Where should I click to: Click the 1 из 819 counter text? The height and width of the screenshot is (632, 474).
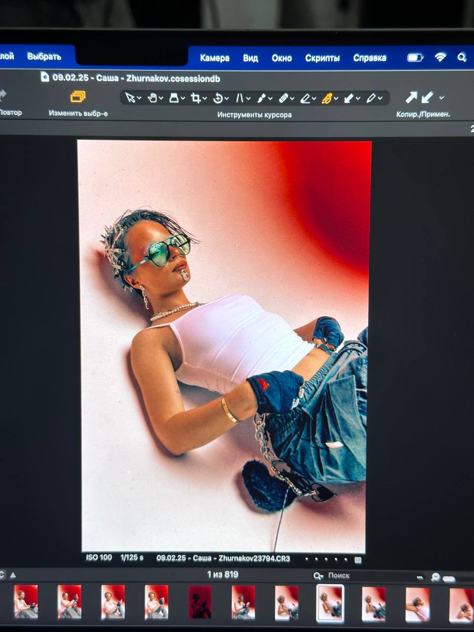point(223,575)
